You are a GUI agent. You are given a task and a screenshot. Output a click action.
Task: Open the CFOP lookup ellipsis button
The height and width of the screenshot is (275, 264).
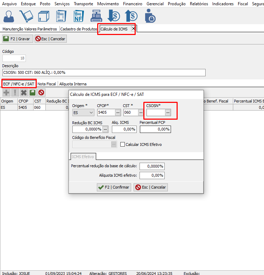pos(117,113)
